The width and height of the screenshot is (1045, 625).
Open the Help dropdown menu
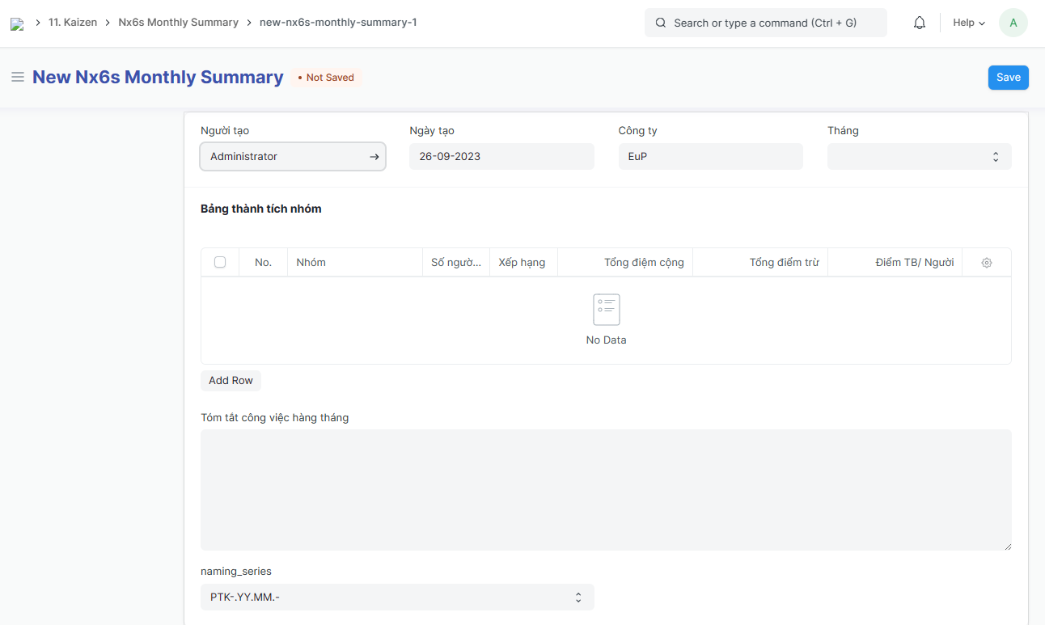968,23
